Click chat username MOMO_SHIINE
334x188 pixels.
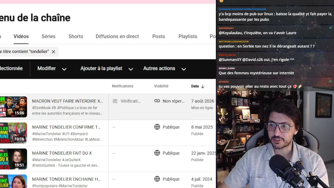[227, 68]
